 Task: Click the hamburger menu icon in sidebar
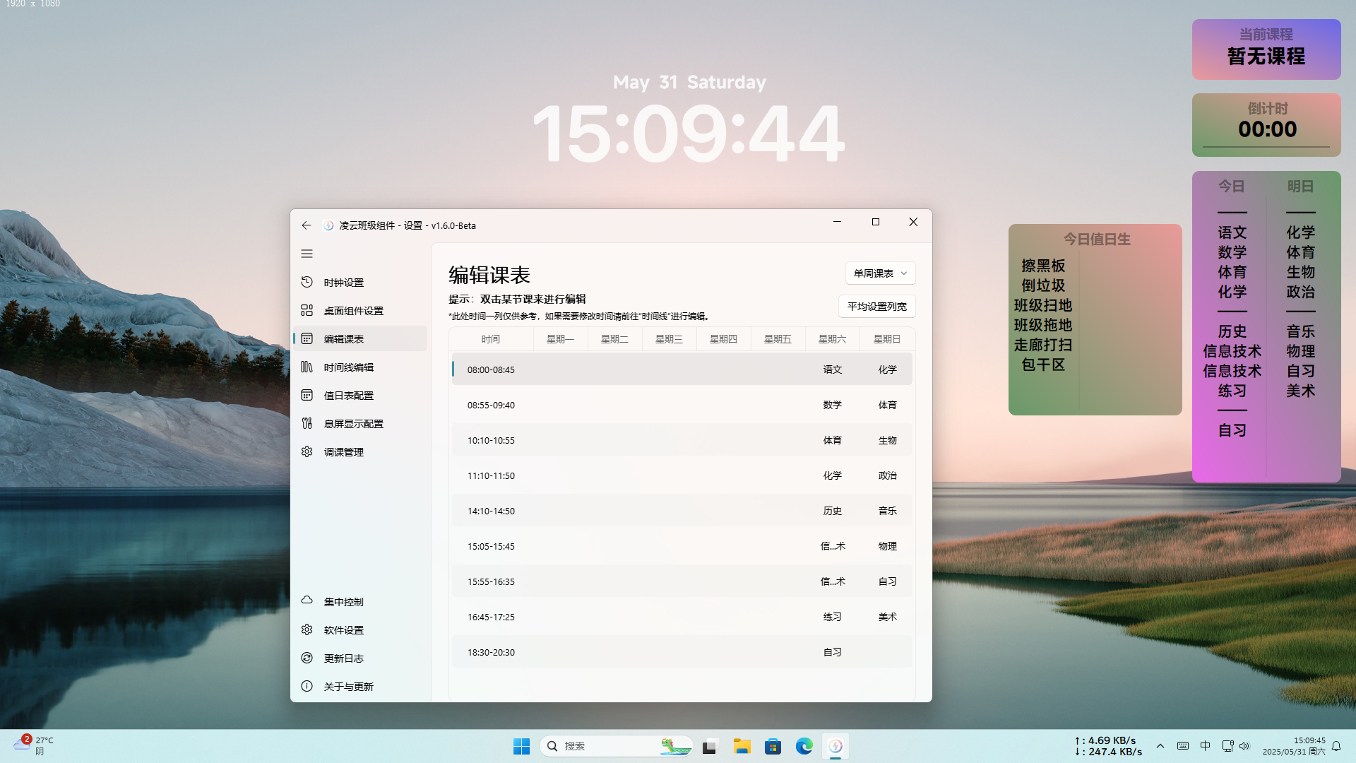[307, 254]
